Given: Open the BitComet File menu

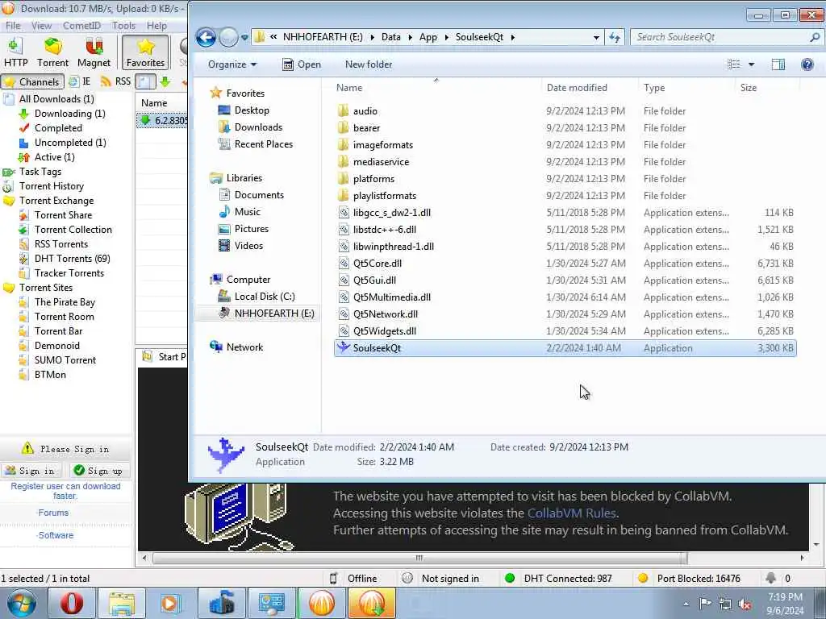Looking at the screenshot, I should pos(13,25).
